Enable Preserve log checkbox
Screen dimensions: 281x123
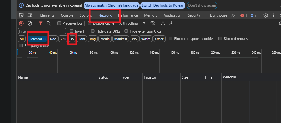pos(59,23)
